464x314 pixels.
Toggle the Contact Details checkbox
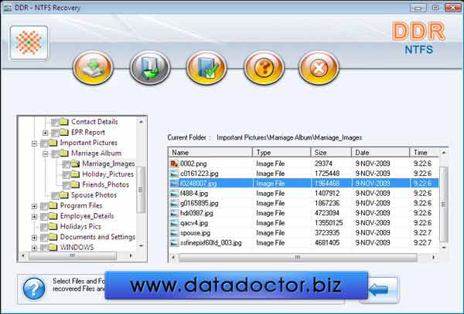click(55, 122)
